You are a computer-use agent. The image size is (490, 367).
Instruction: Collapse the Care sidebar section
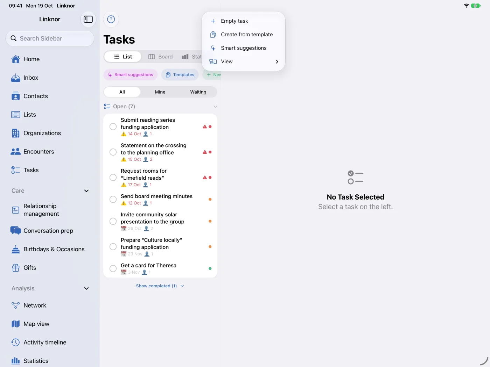86,191
